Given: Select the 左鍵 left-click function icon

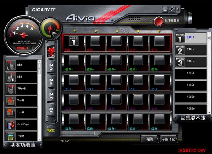Looking at the screenshot, I should tap(11, 65).
